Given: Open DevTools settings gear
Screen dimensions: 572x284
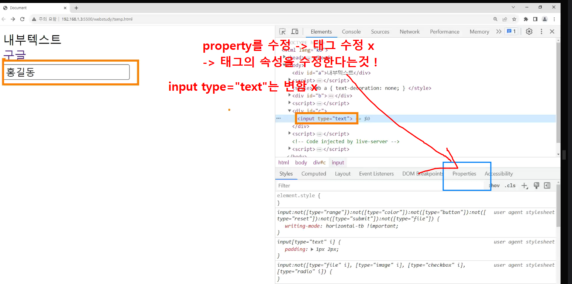Looking at the screenshot, I should [529, 31].
